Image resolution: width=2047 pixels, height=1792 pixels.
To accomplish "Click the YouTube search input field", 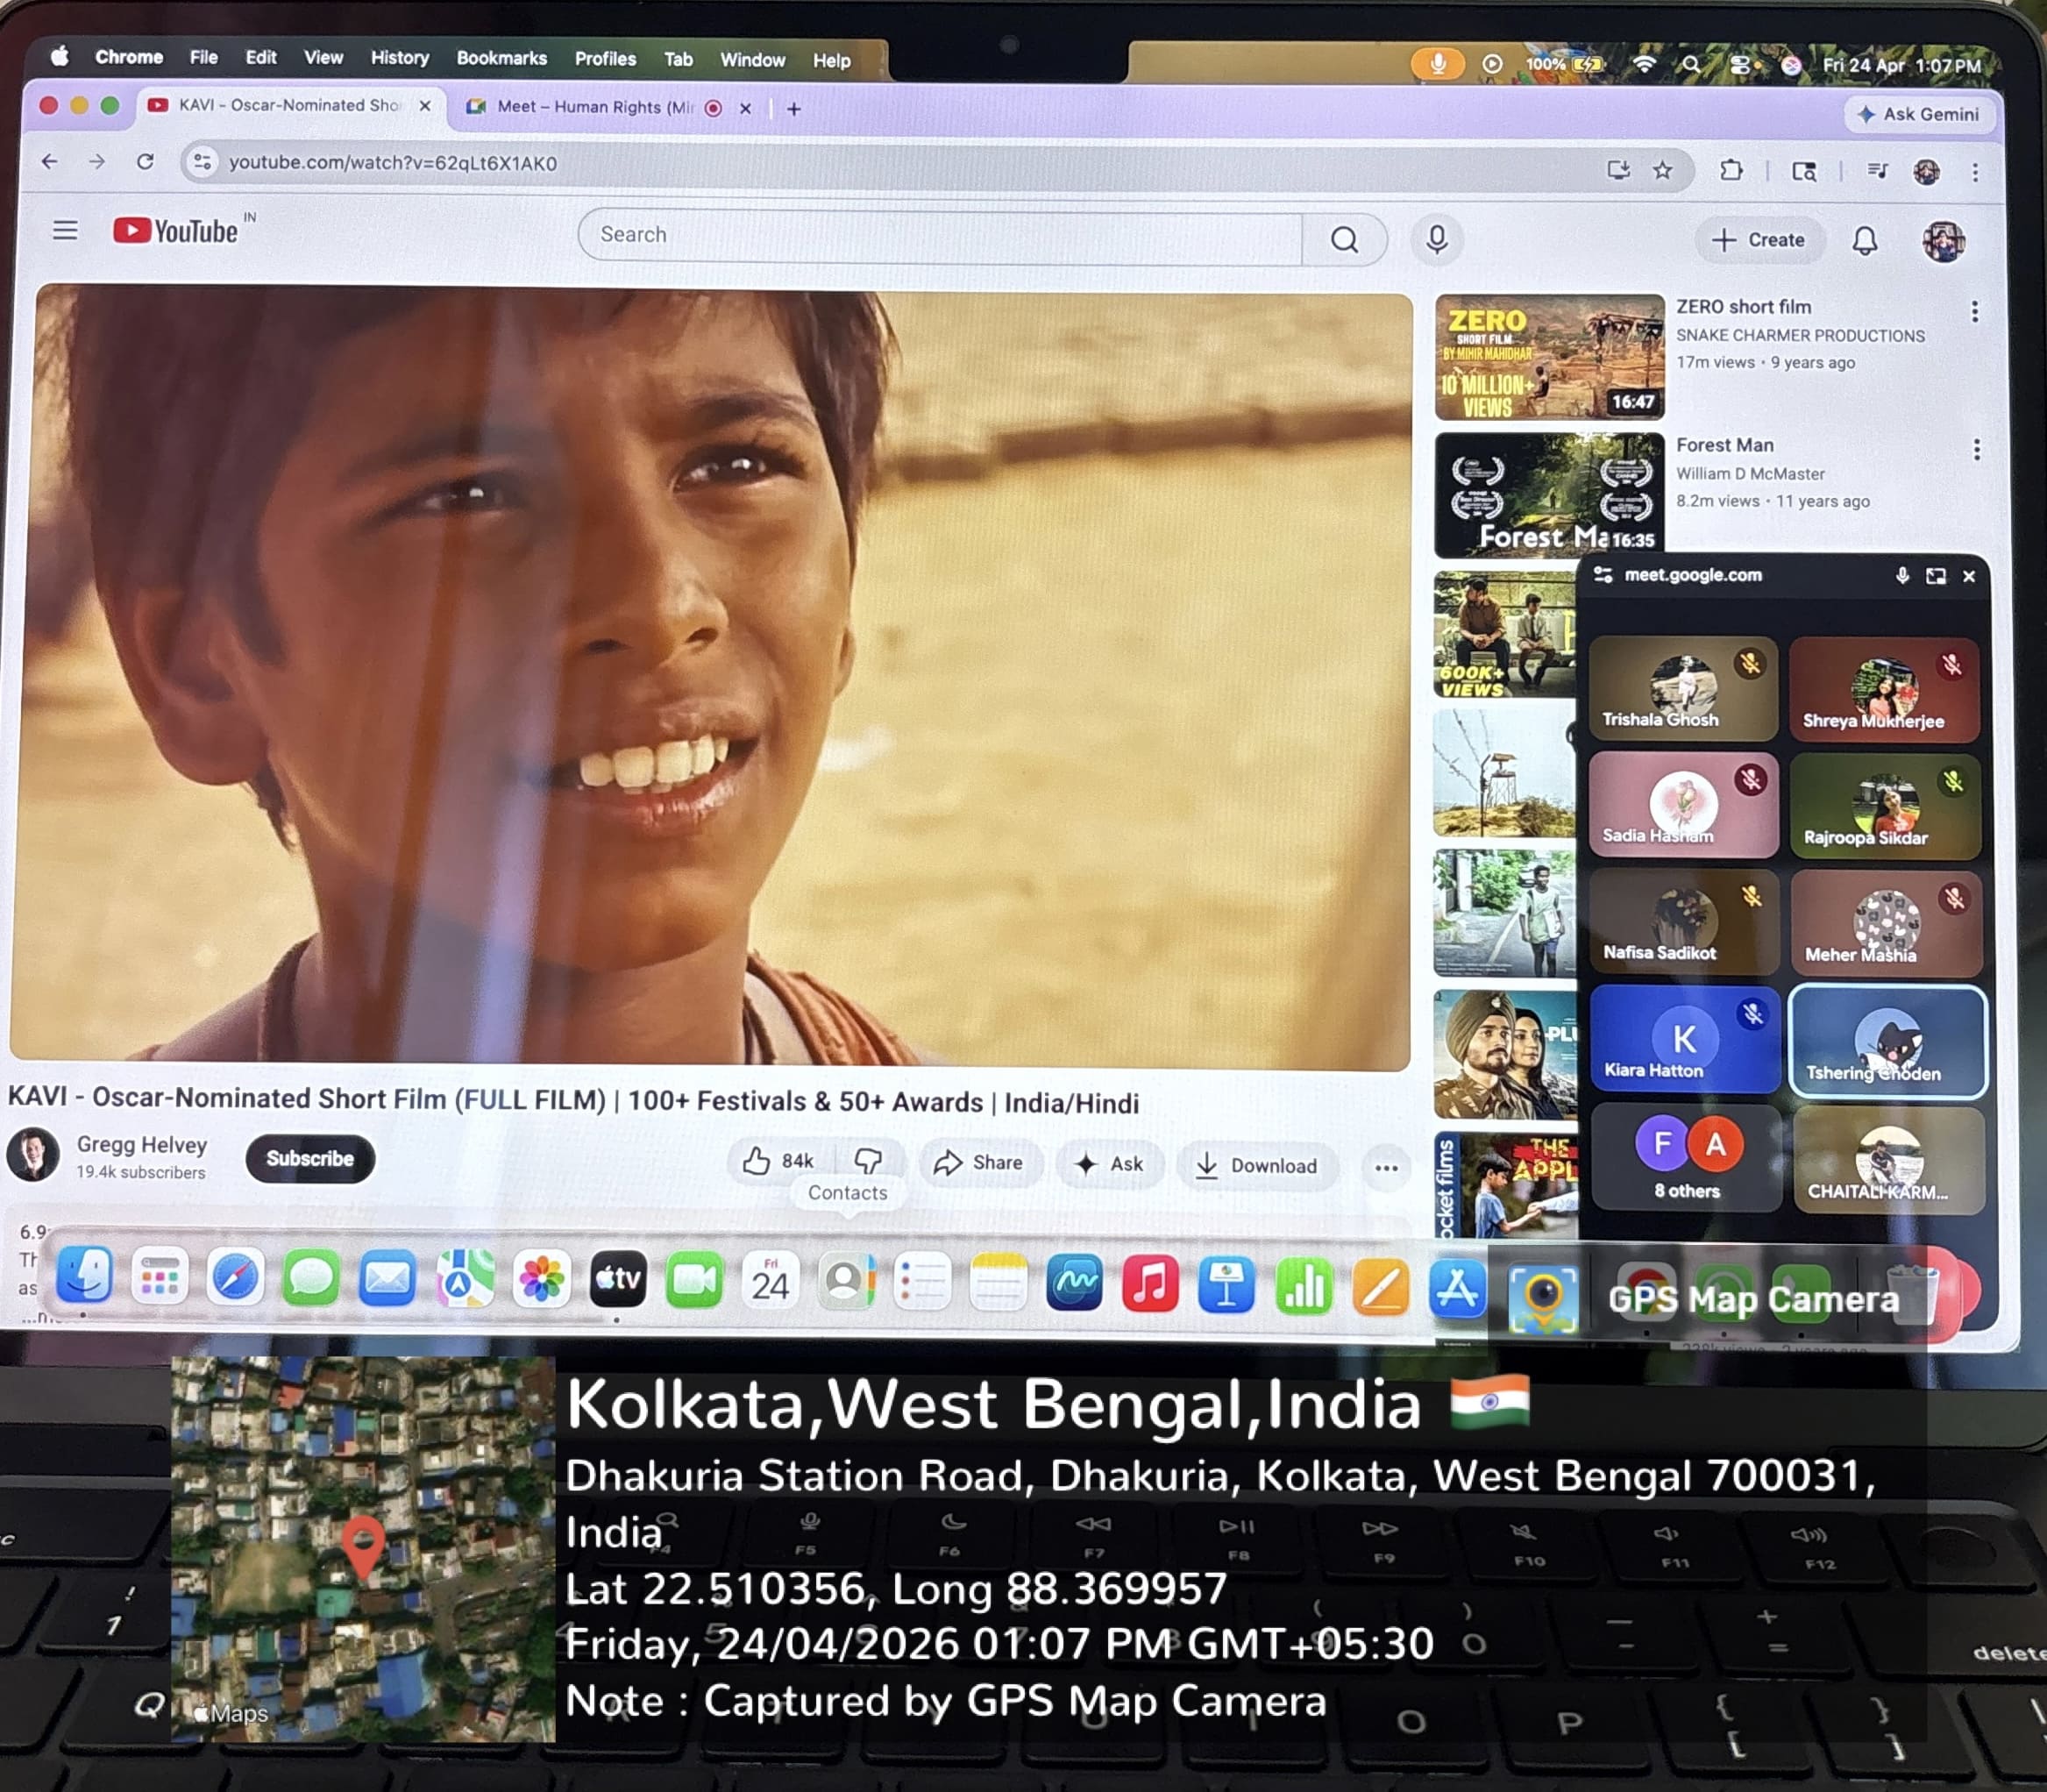I will point(940,235).
